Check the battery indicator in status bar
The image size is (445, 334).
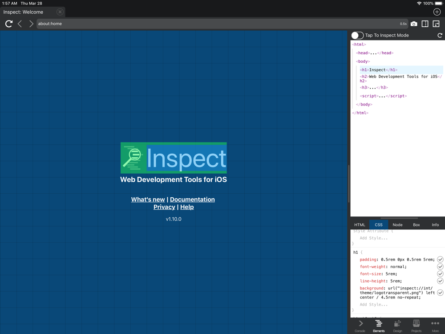click(439, 4)
